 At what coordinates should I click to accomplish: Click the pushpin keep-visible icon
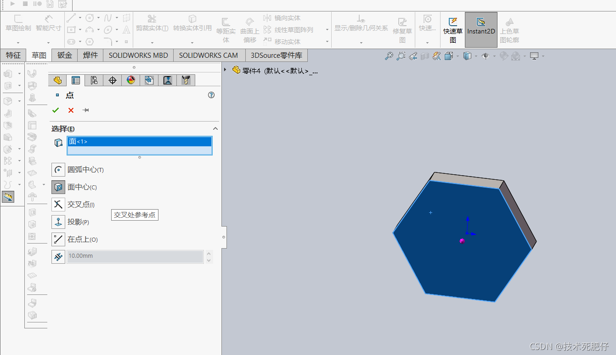85,110
